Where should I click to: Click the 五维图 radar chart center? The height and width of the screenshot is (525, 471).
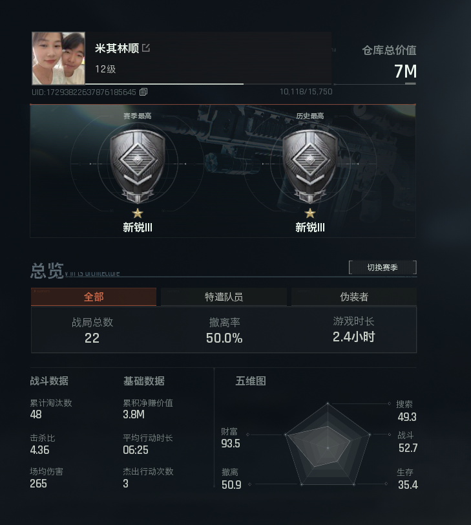pyautogui.click(x=328, y=447)
